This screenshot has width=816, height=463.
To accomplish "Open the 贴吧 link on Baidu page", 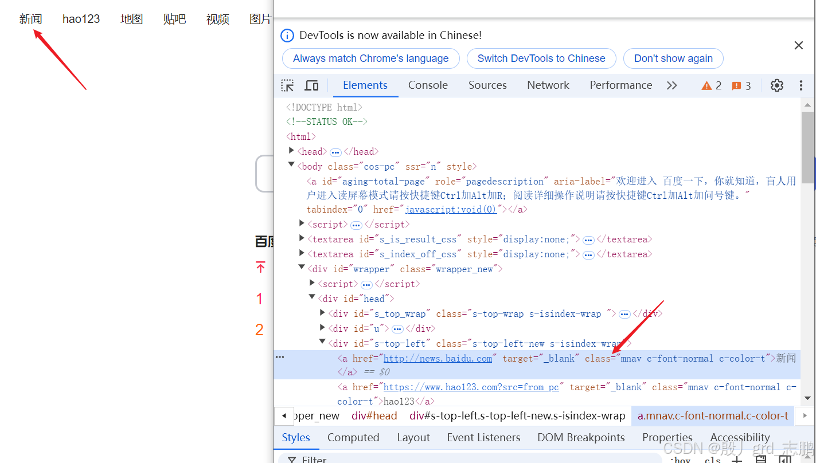I will pyautogui.click(x=175, y=19).
